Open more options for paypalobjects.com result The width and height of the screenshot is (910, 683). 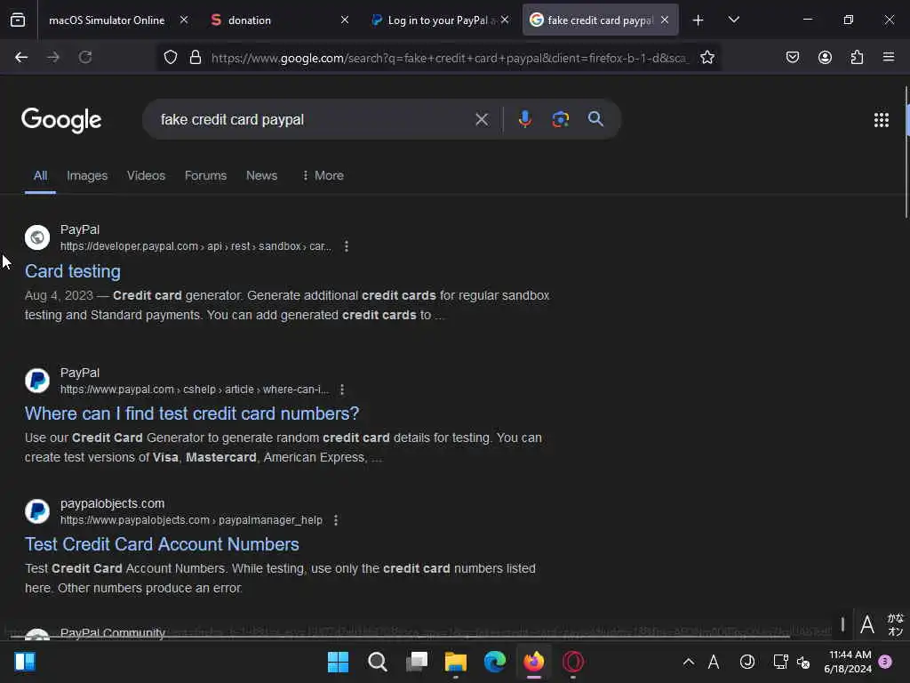click(x=335, y=519)
